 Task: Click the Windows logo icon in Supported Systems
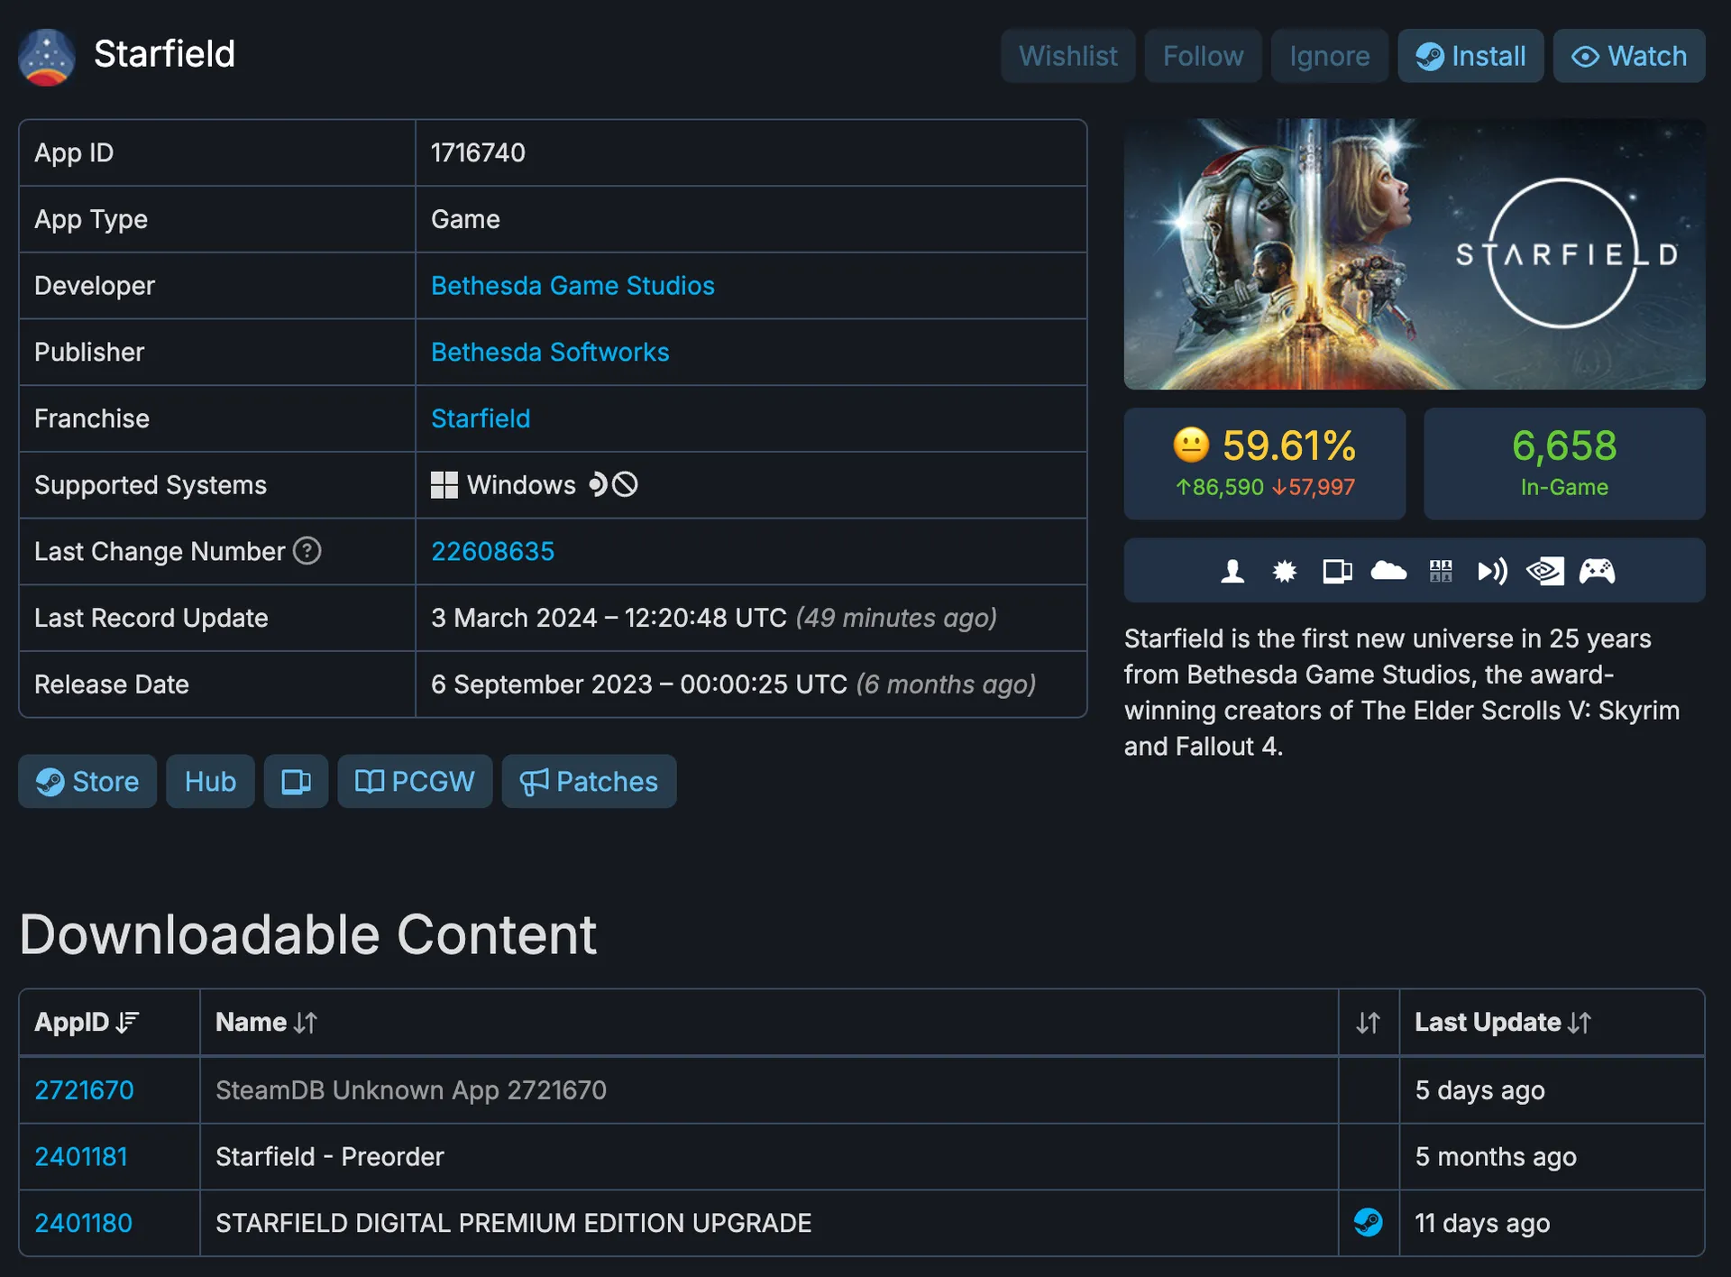[444, 485]
